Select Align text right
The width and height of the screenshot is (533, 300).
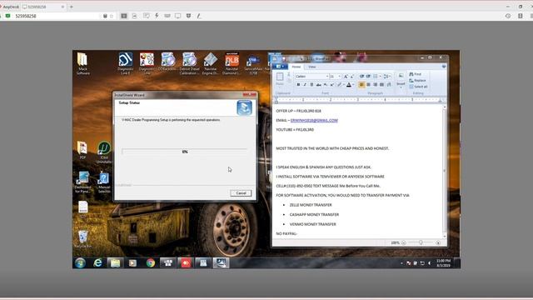(x=375, y=84)
